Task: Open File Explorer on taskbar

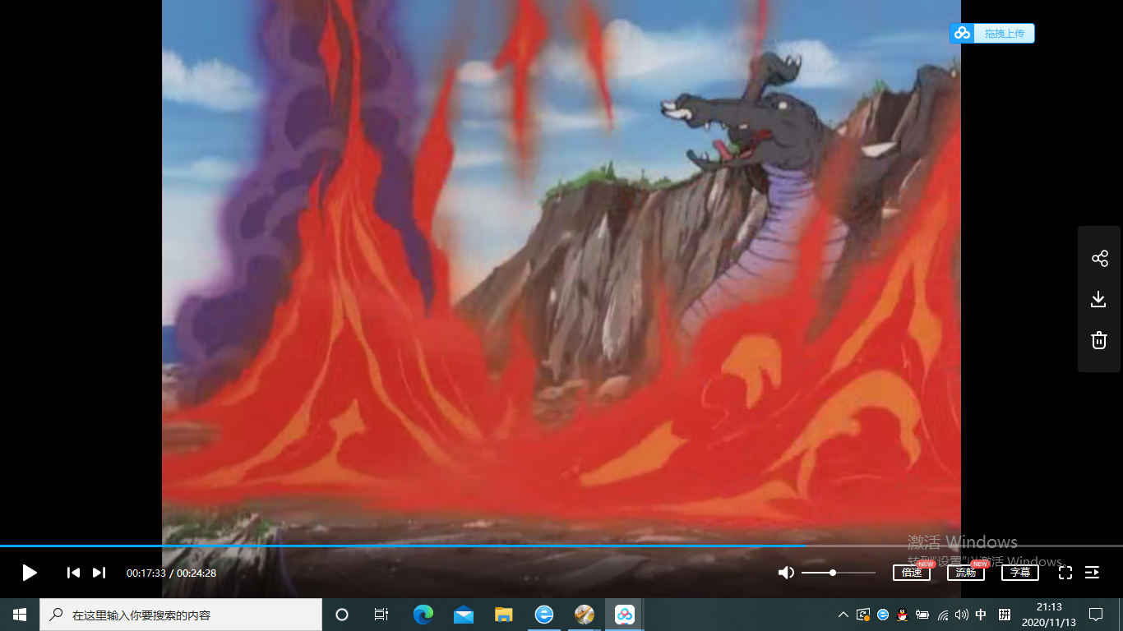Action: coord(504,615)
